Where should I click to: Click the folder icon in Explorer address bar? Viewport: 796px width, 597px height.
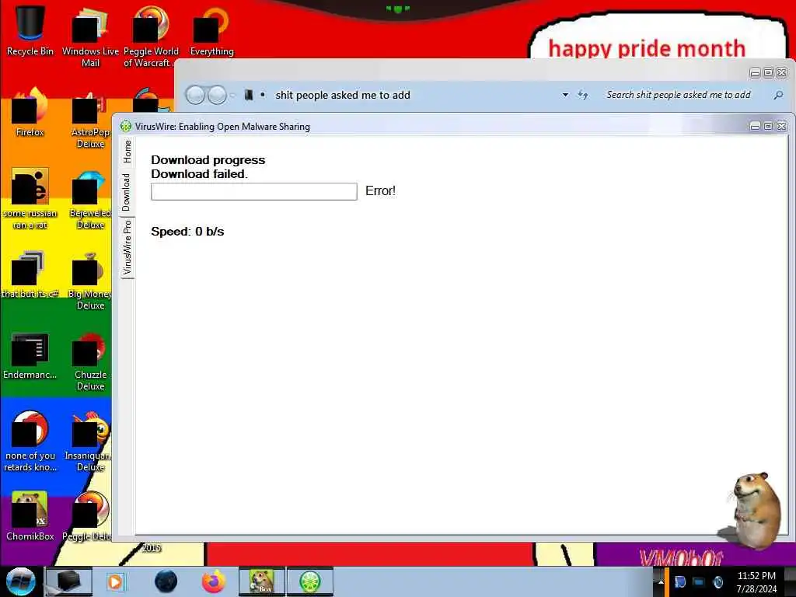coord(248,95)
